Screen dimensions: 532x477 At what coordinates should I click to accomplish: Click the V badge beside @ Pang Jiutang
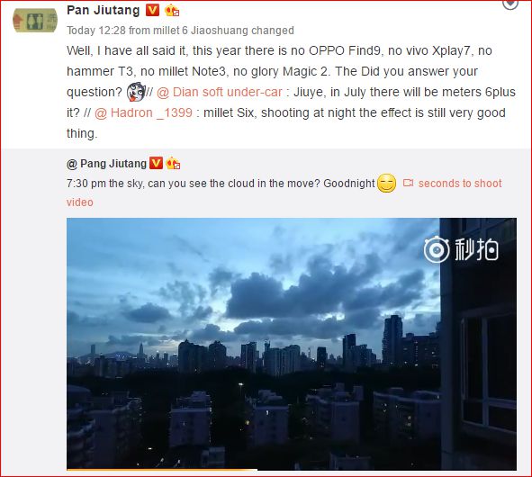156,163
